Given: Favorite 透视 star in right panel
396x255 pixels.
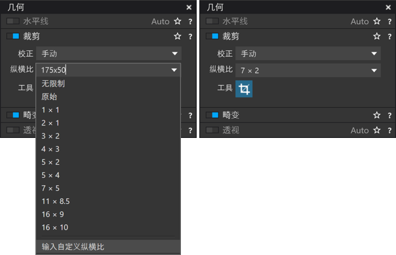Looking at the screenshot, I should click(x=377, y=130).
